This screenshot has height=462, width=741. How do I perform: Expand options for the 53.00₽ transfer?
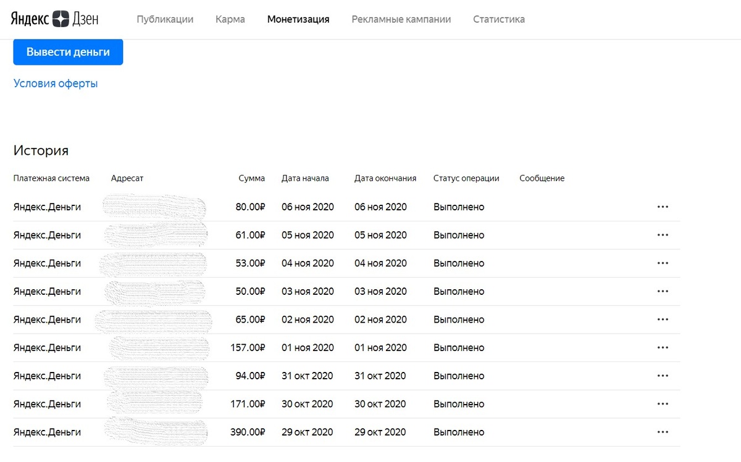click(x=663, y=263)
